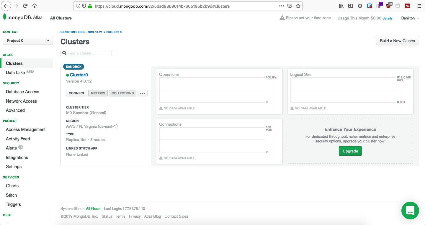Open the footer Privacy link
Image resolution: width=425 pixels, height=225 pixels.
pyautogui.click(x=135, y=216)
